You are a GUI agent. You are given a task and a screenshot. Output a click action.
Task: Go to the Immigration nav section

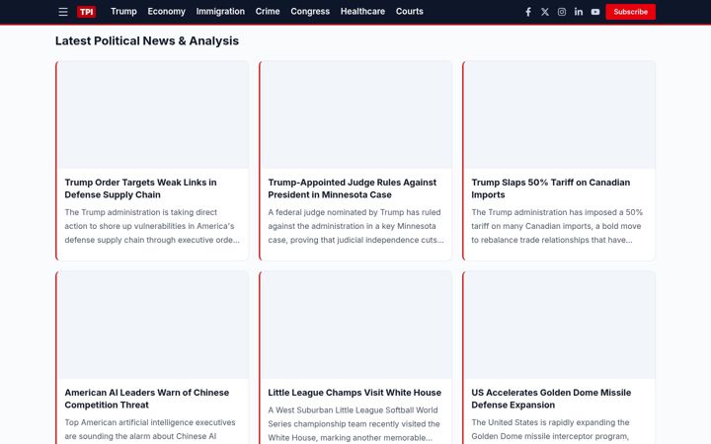tap(220, 11)
